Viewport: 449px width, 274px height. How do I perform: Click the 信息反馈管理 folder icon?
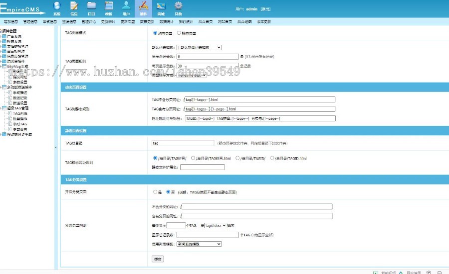coord(4,56)
